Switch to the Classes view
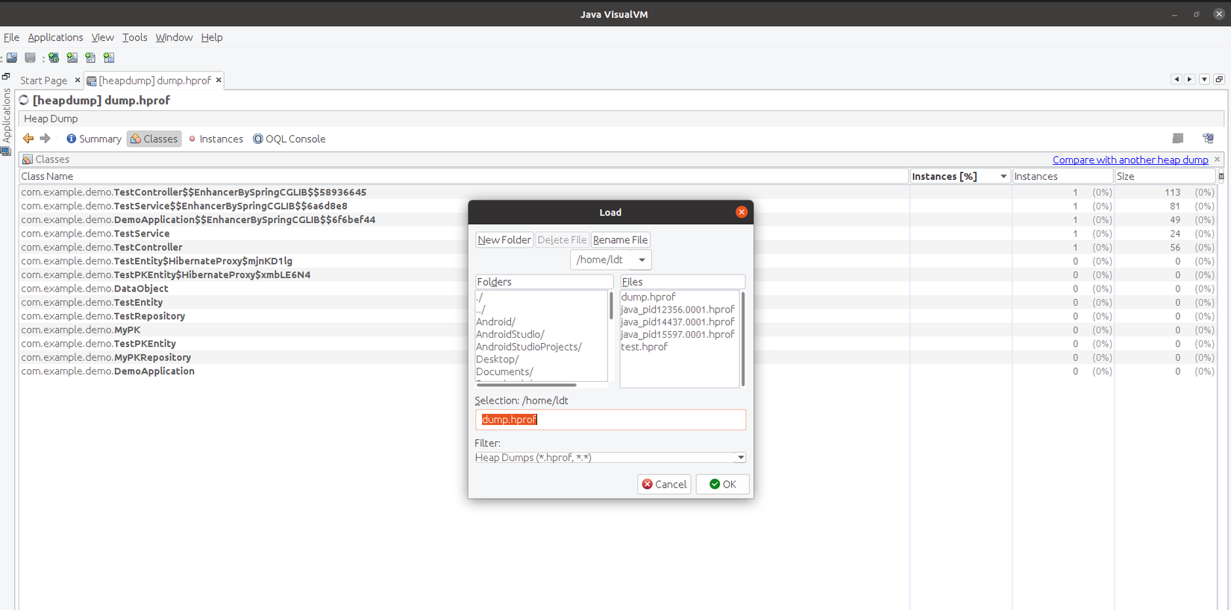 coord(154,139)
